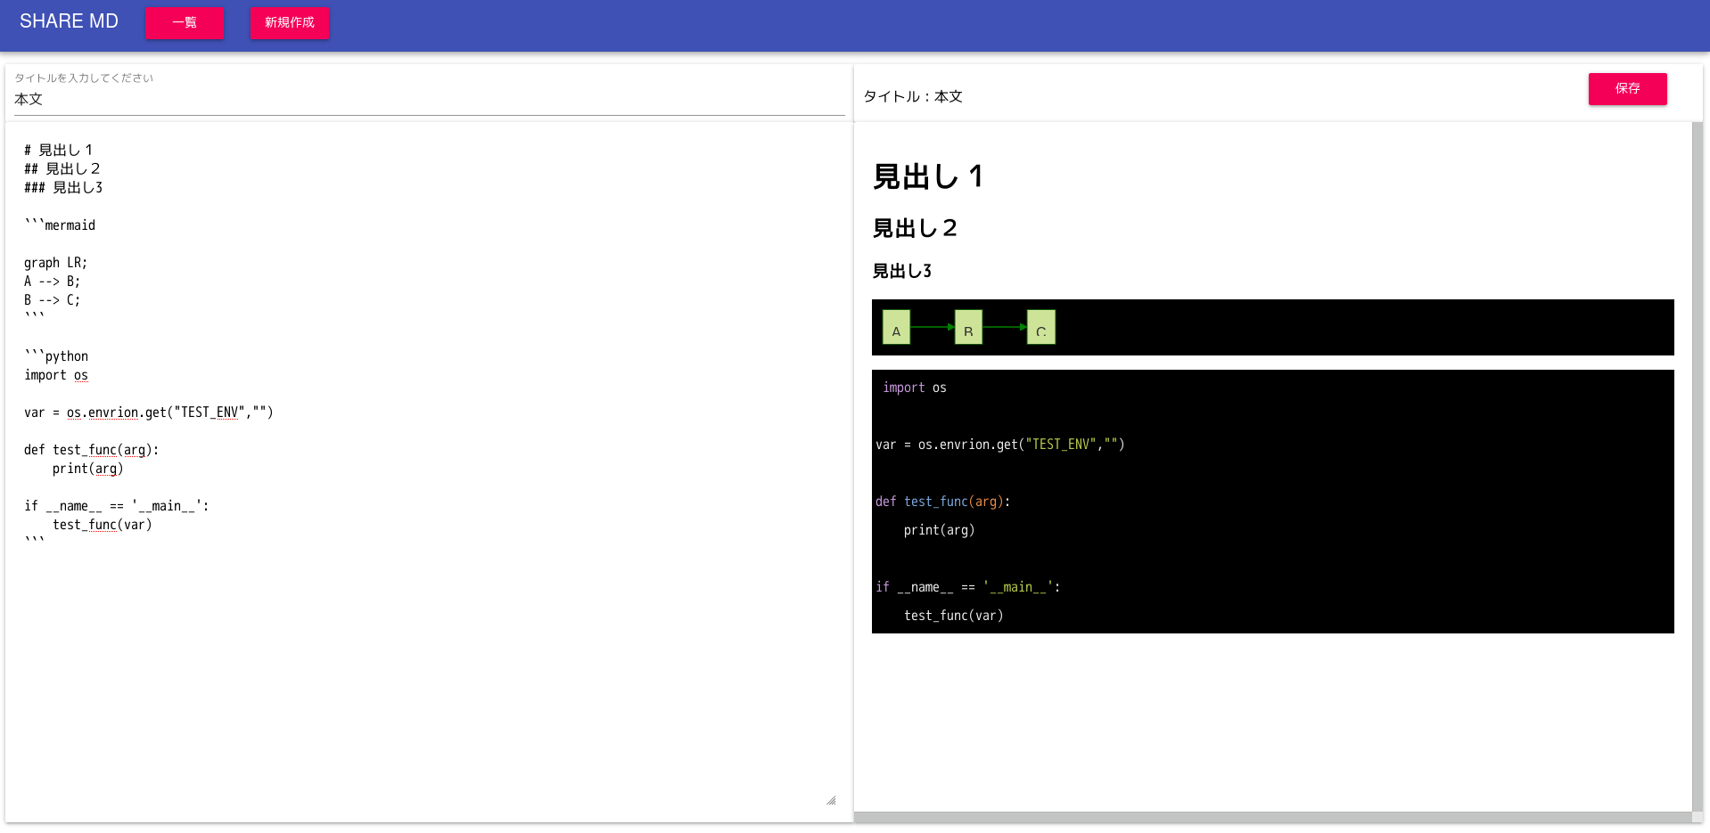Open the 一覧 list page

click(185, 22)
